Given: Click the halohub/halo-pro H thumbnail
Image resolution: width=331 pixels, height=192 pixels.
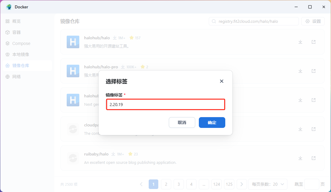Looking at the screenshot, I should coord(73,71).
